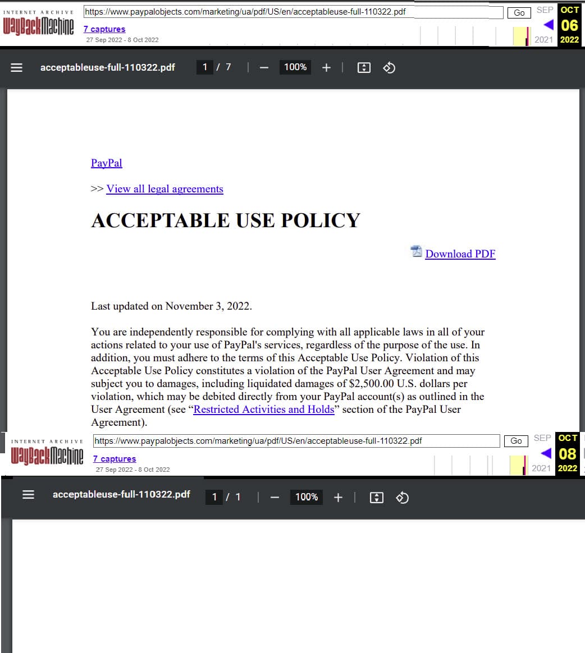The height and width of the screenshot is (653, 585).
Task: Select 2021 year in upper timeline
Action: click(544, 40)
